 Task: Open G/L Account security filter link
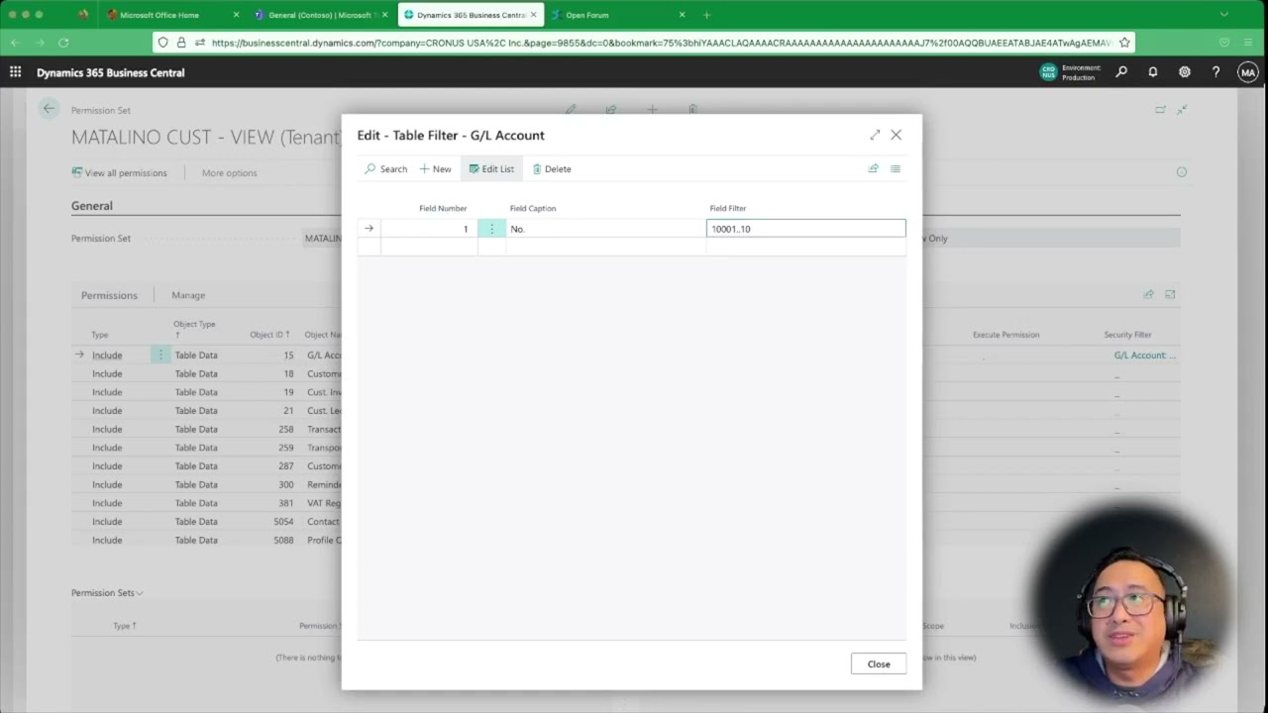tap(1145, 355)
